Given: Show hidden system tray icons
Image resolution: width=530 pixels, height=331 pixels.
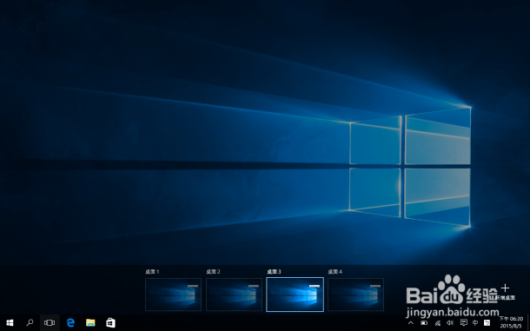Looking at the screenshot, I should pos(411,323).
